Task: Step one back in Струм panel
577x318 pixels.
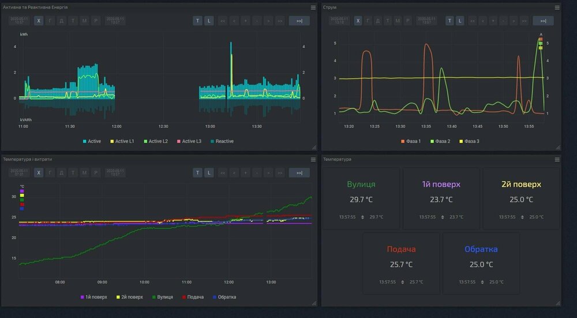Action: [483, 21]
